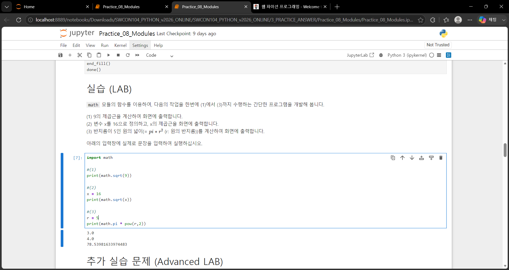Switch to the Home tab
Screen dimensions: 509x270
tap(52, 7)
